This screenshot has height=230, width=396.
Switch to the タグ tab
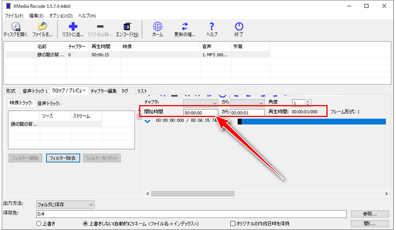(125, 91)
